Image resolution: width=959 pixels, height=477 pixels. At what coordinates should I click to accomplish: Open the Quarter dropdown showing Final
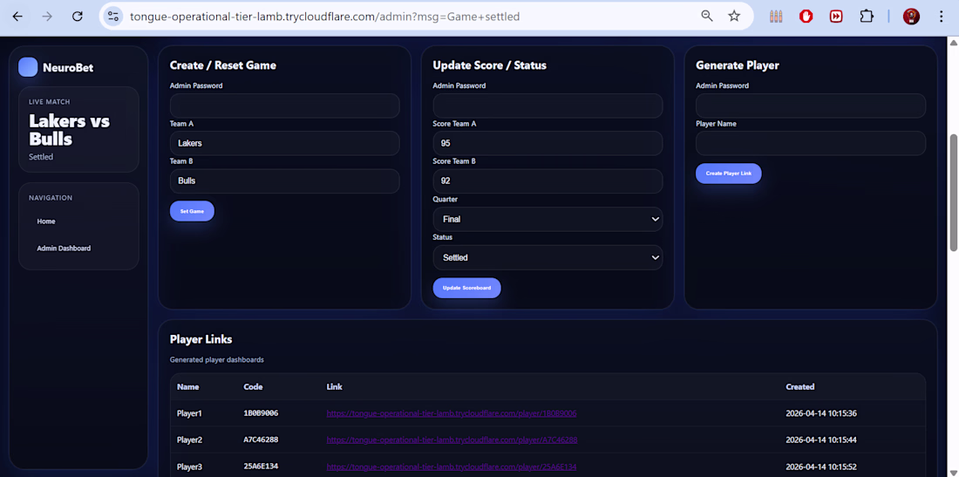tap(548, 219)
